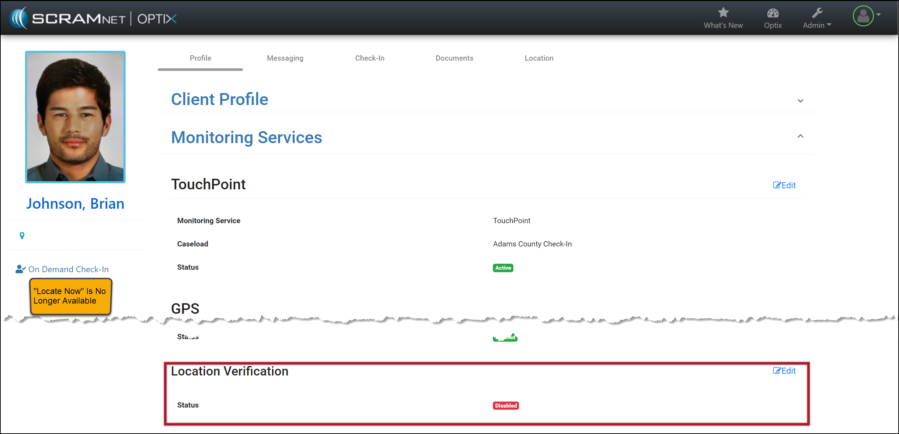Viewport: 899px width, 434px height.
Task: Open the user account dropdown arrow
Action: [879, 15]
